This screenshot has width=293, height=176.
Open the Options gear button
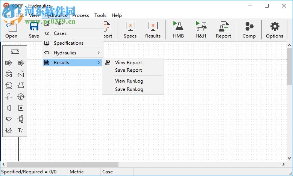pos(275,30)
